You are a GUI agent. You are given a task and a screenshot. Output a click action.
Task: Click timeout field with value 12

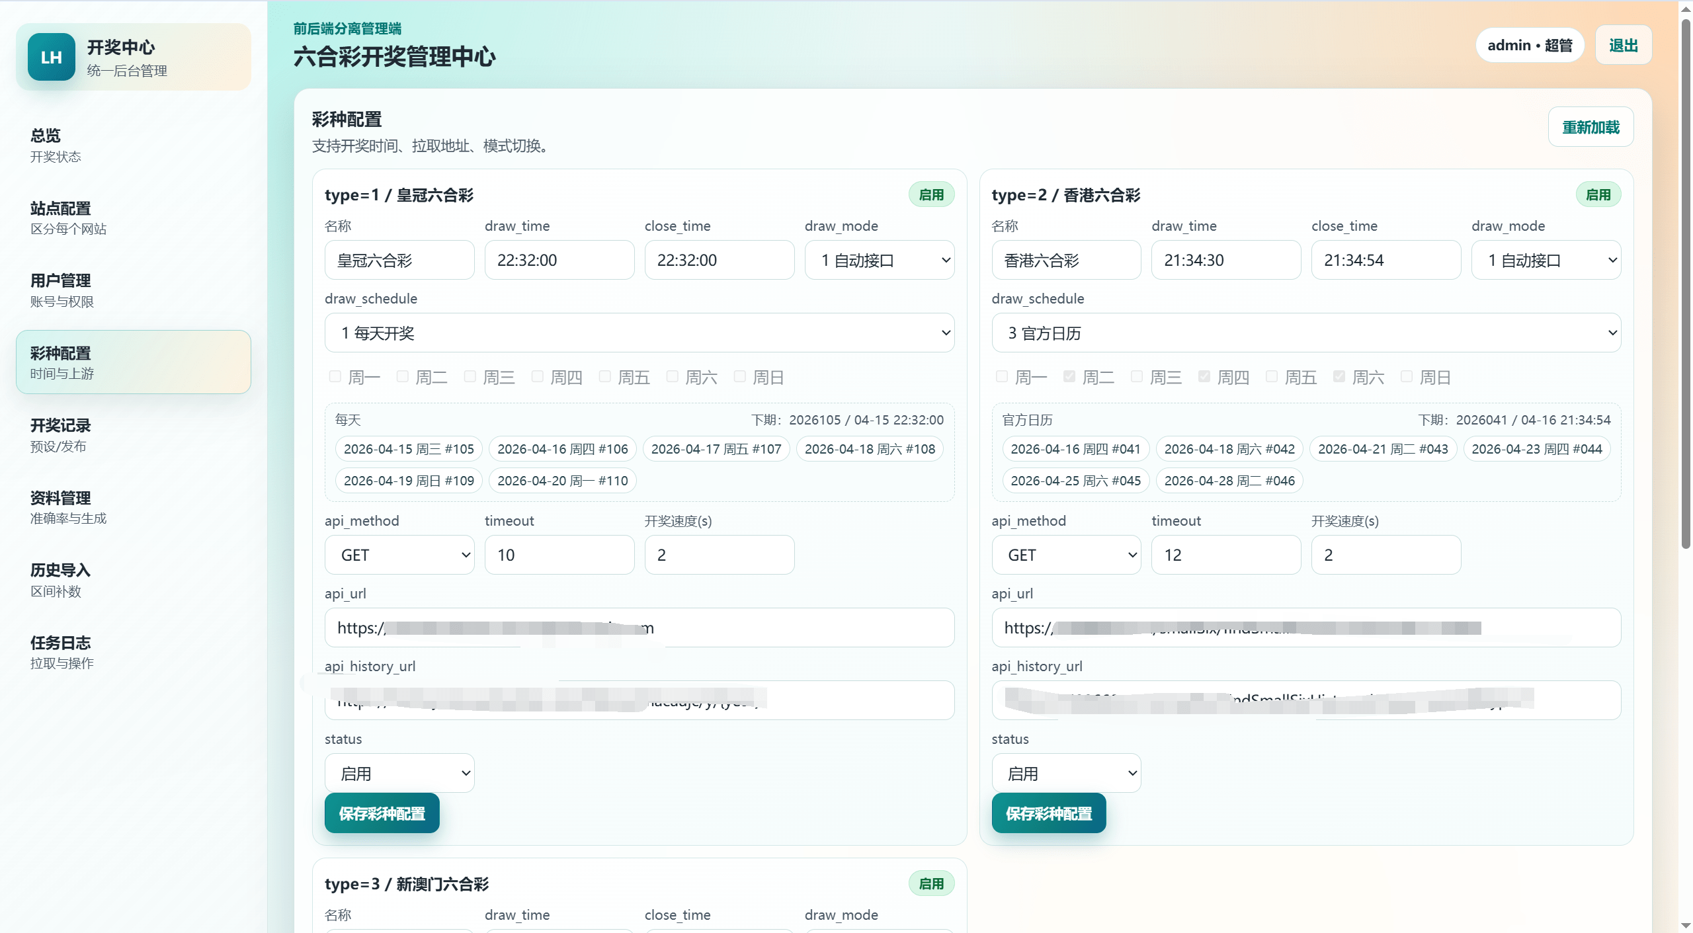tap(1225, 555)
